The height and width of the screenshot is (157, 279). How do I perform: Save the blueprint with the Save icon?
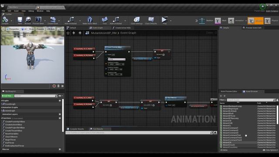click(20, 20)
